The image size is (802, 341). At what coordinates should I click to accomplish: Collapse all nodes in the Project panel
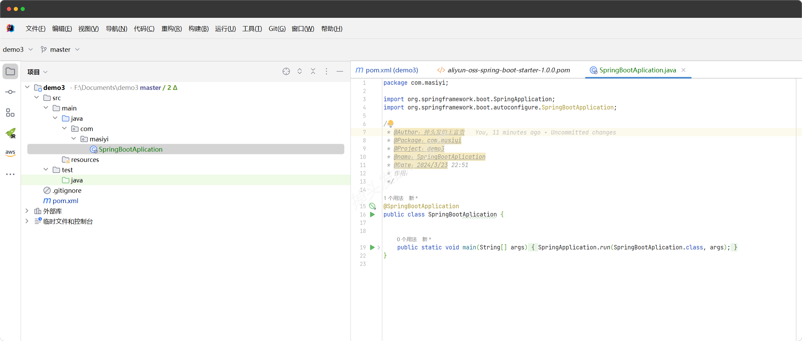[x=313, y=71]
